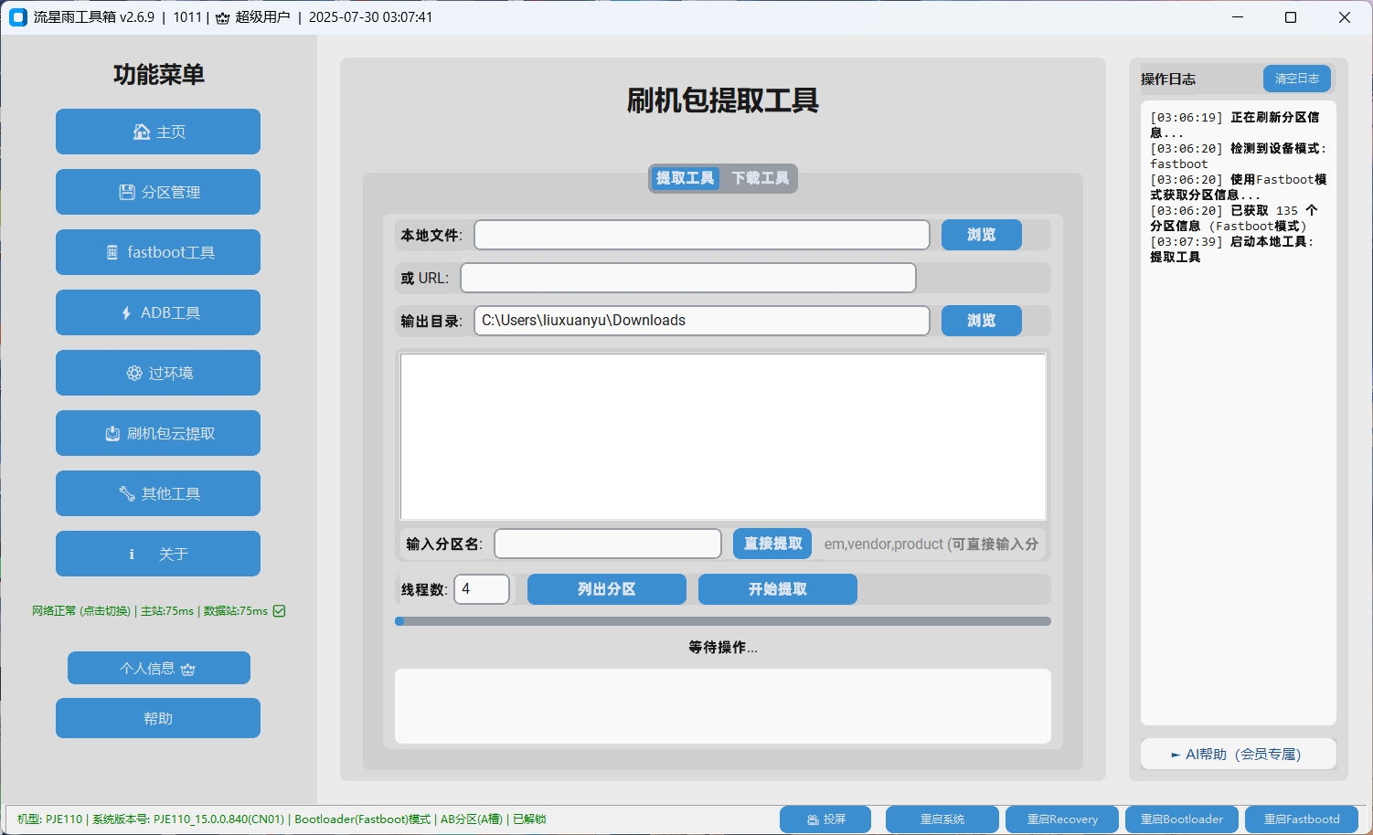Clear logs with 清空日志 button

tap(1296, 79)
